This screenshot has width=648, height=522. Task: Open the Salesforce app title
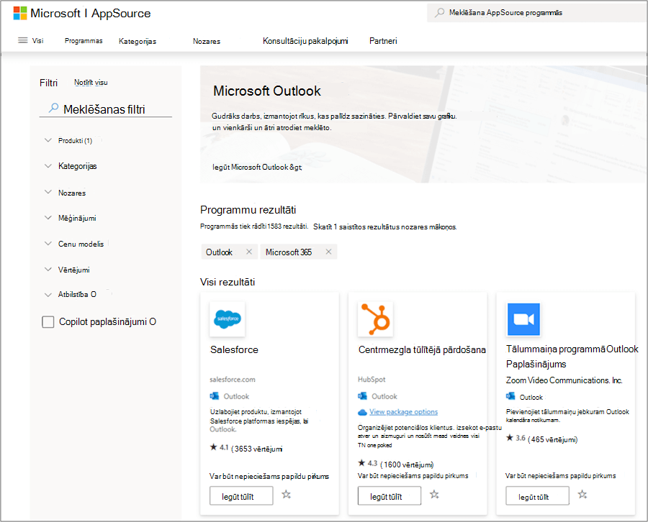(x=234, y=349)
